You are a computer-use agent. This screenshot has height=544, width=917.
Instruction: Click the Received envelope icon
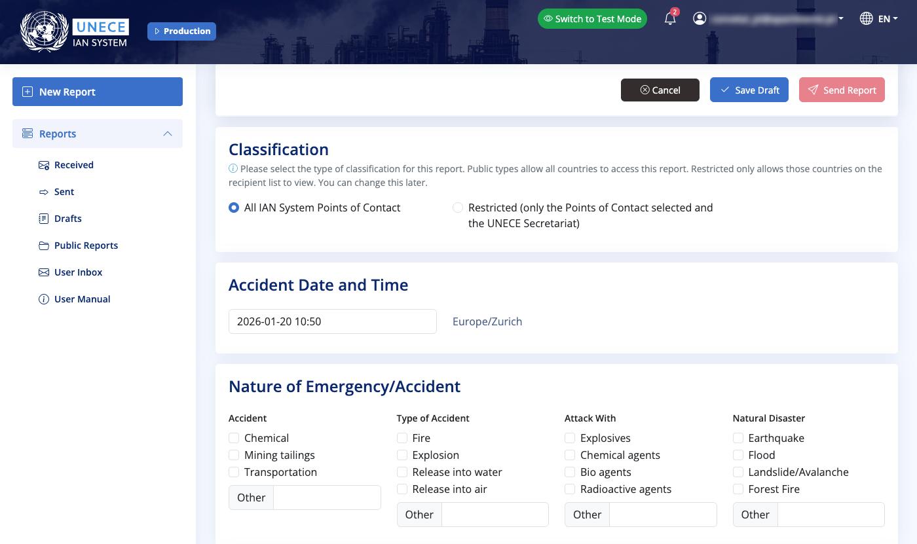point(44,165)
